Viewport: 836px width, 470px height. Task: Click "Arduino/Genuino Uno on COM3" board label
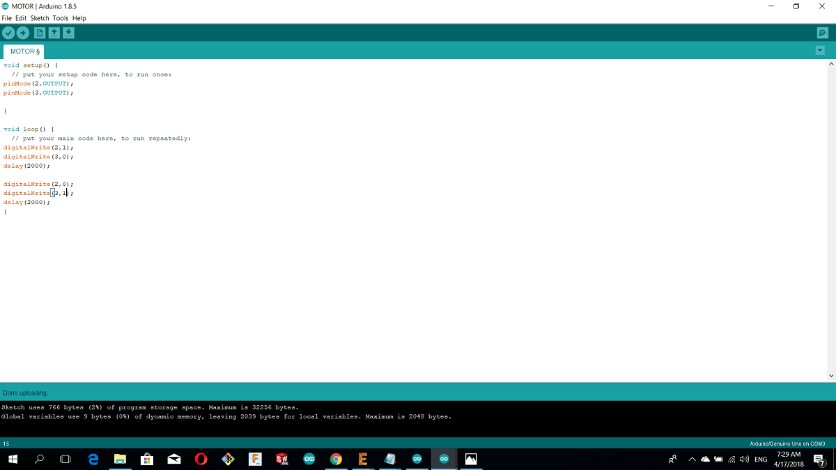click(x=787, y=444)
